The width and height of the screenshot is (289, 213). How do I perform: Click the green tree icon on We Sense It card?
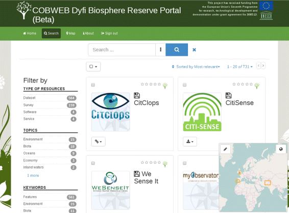pyautogui.click(x=165, y=164)
